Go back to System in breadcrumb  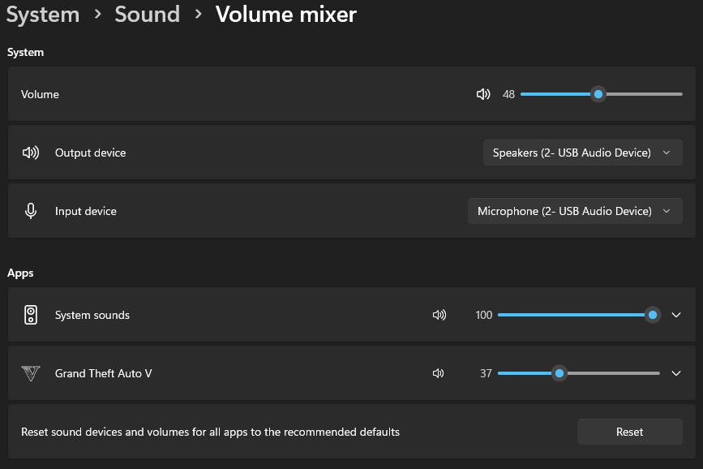[x=43, y=15]
